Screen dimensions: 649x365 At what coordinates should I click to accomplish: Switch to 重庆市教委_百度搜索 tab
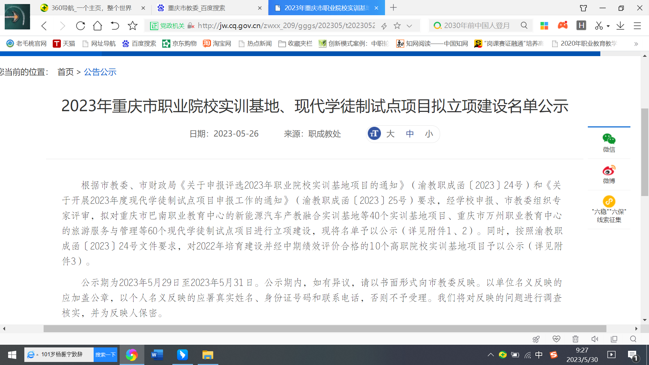pos(196,8)
